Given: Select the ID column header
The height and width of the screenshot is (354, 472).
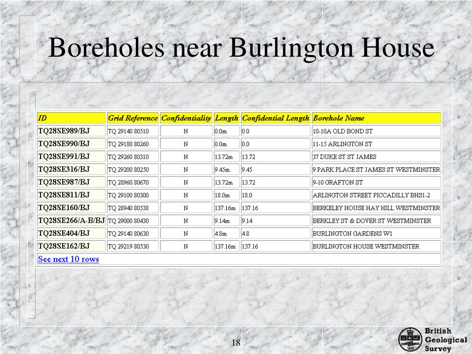Looking at the screenshot, I should [x=71, y=118].
